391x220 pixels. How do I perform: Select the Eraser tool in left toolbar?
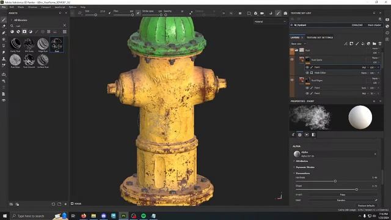4,26
